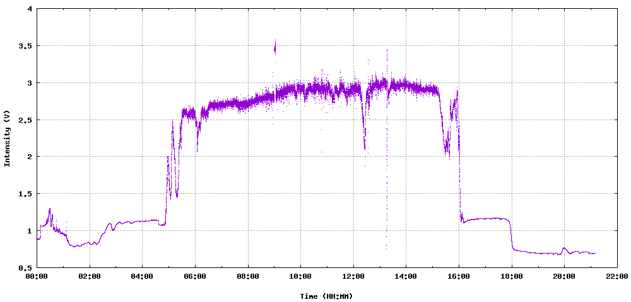Click the '14:00' time tick label
Image resolution: width=631 pixels, height=302 pixels.
(406, 276)
